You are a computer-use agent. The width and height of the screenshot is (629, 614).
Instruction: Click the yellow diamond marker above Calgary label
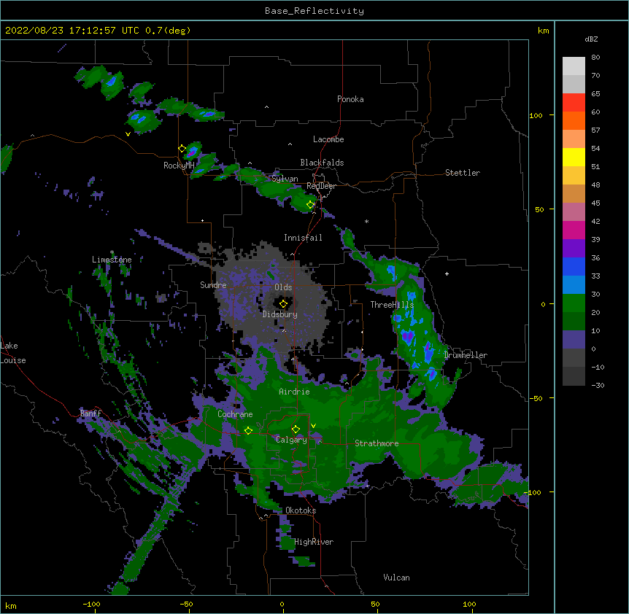[x=296, y=430]
